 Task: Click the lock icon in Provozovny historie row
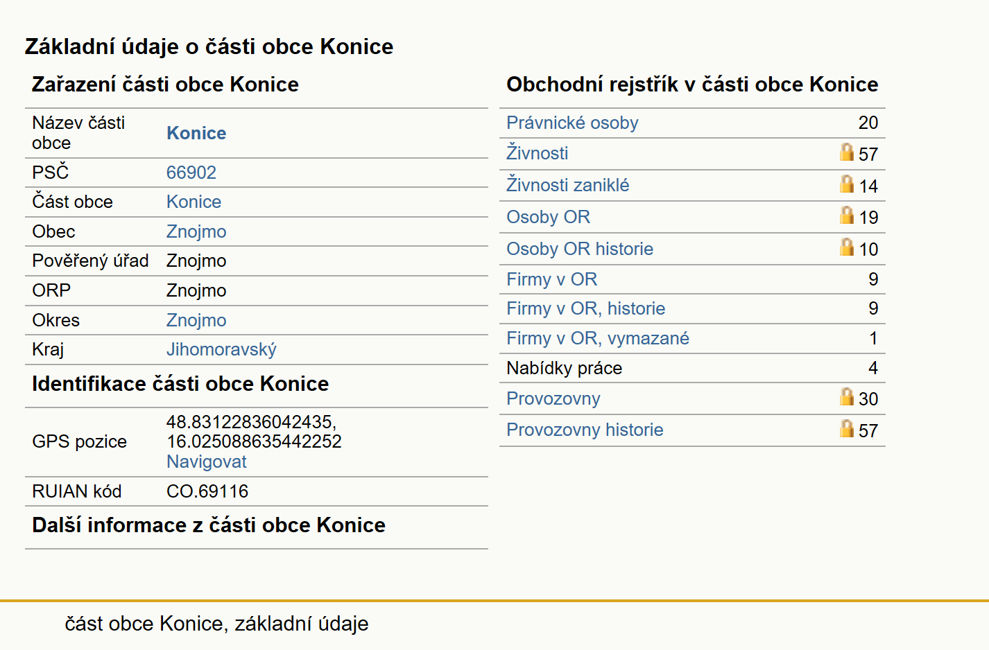pyautogui.click(x=847, y=428)
